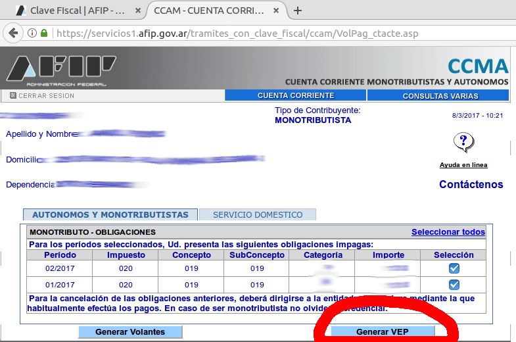Click the Impuesto column header

126,255
